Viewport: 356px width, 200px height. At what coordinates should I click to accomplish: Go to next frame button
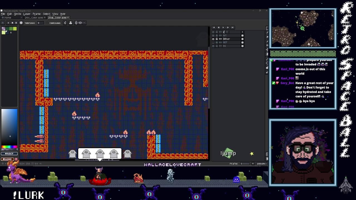tap(228, 27)
